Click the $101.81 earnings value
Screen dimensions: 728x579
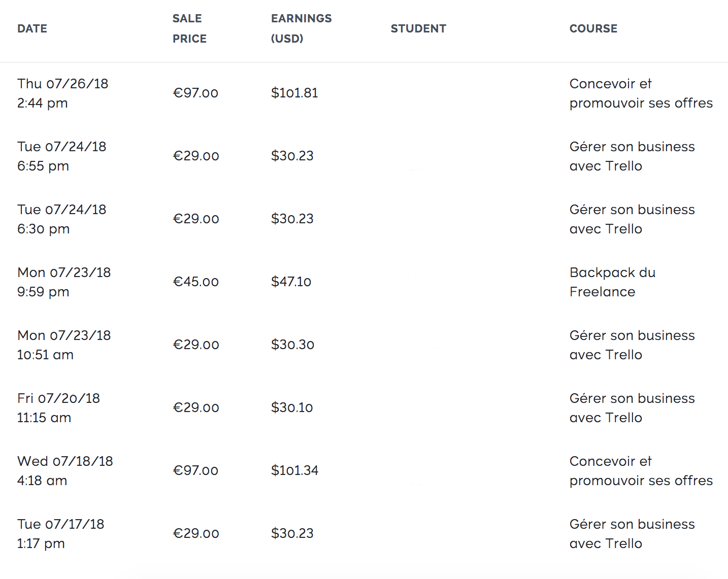point(294,93)
